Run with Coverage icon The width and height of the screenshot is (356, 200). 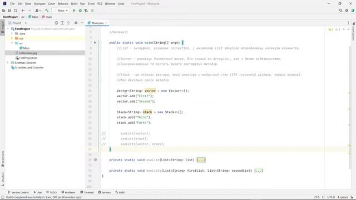coord(86,11)
